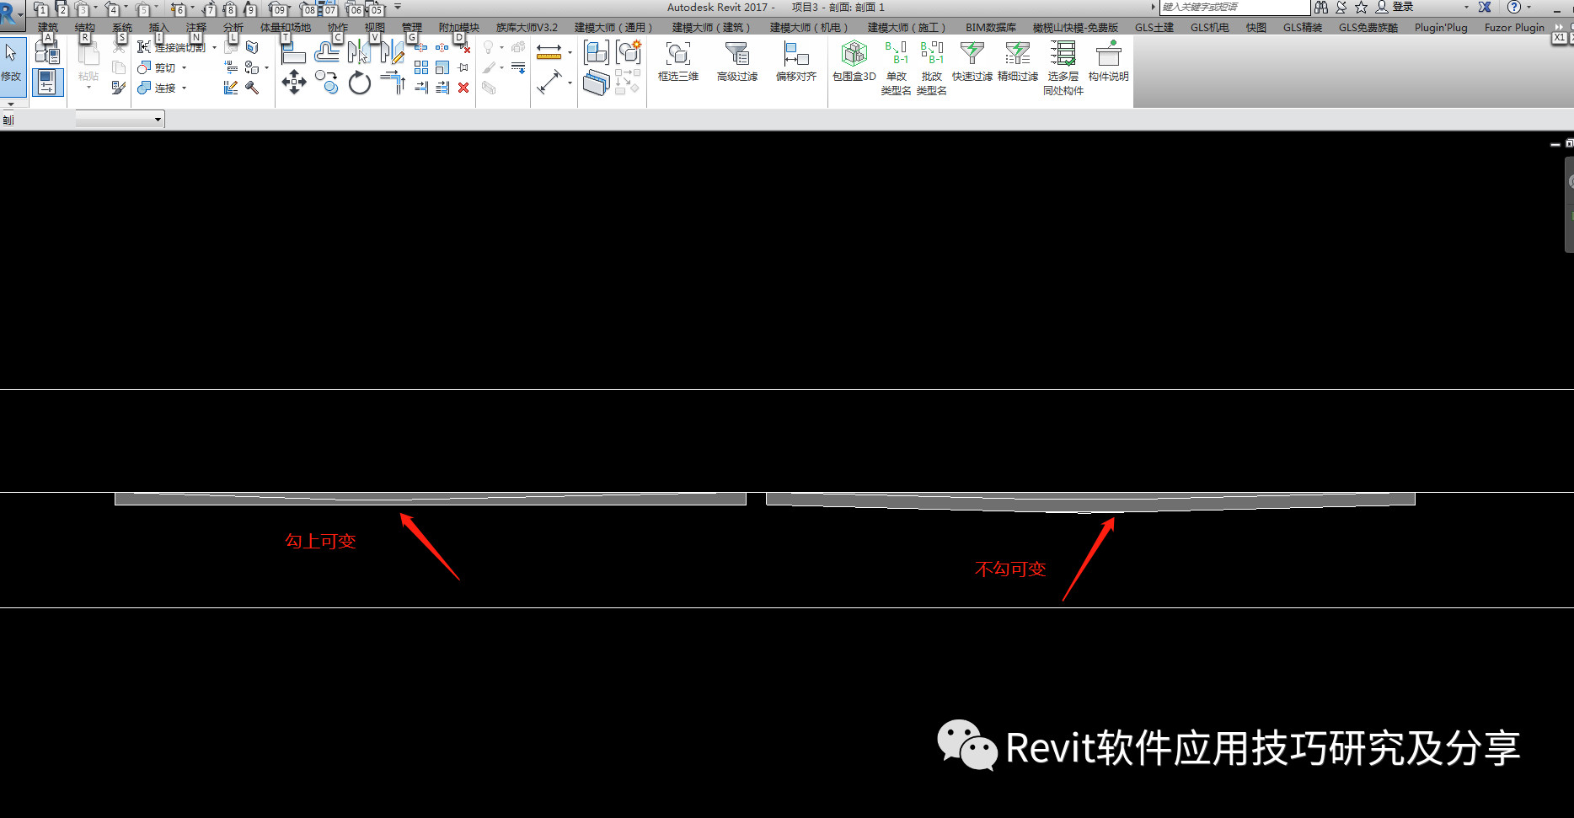
Task: Select the Trim/Extend to Corner tool
Action: [393, 83]
